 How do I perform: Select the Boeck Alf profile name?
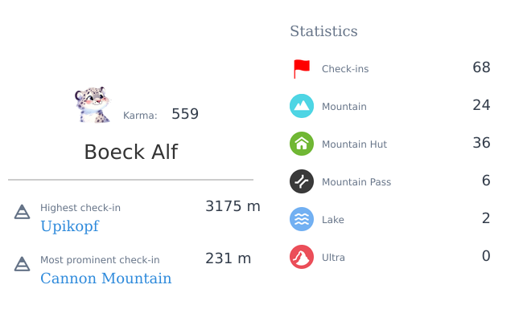[131, 152]
